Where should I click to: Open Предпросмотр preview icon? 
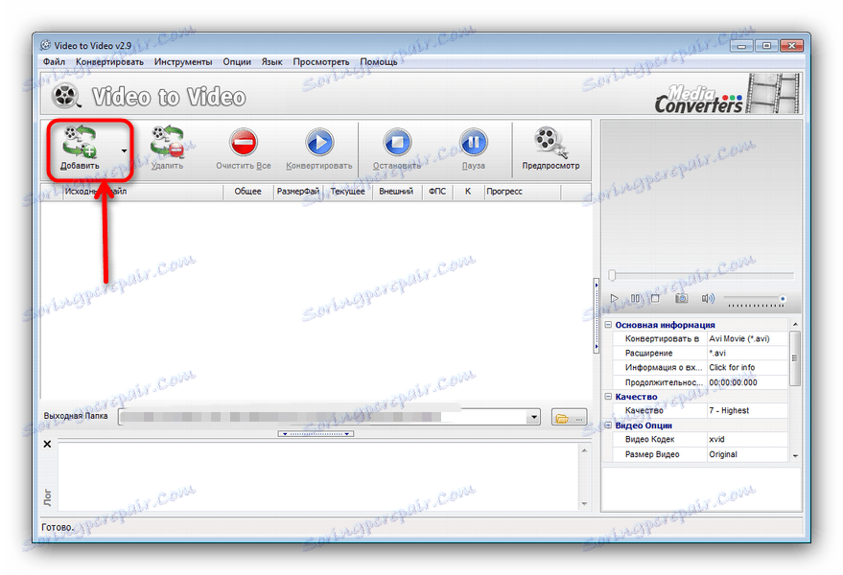tap(550, 143)
